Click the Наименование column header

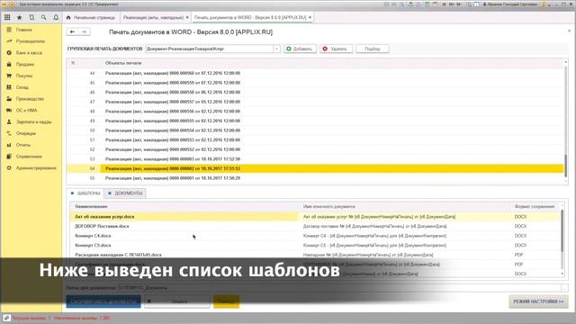coord(91,207)
